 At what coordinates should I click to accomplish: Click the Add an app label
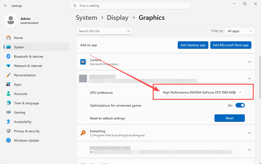[x=88, y=45]
